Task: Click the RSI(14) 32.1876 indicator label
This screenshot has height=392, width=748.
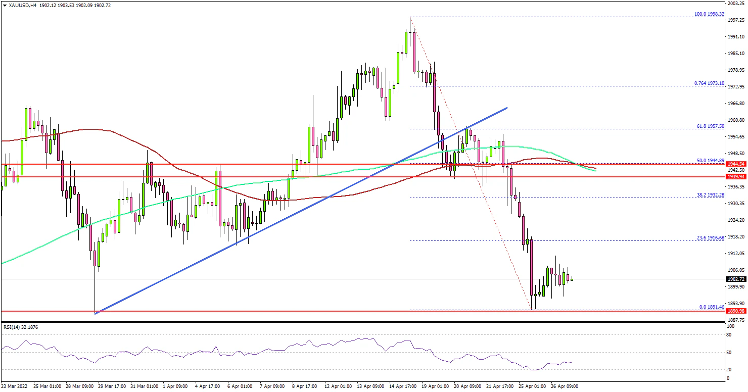Action: pos(20,327)
